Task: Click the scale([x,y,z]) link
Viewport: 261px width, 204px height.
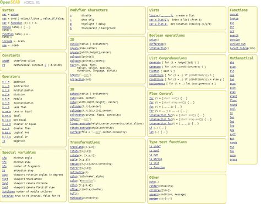Action: click(x=74, y=160)
